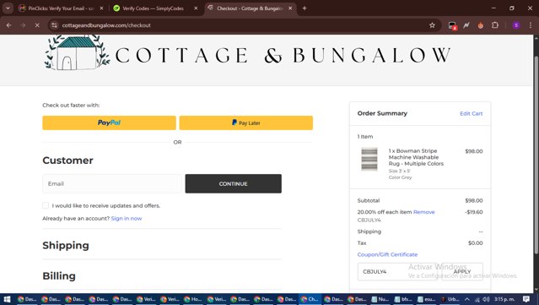539x305 pixels.
Task: Click the coupon code input field
Action: 397,271
